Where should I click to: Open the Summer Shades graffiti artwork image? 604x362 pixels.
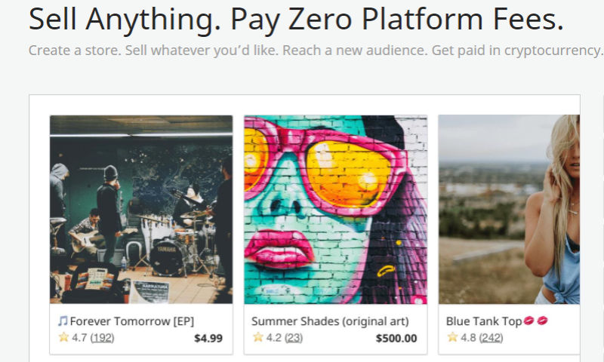click(335, 210)
